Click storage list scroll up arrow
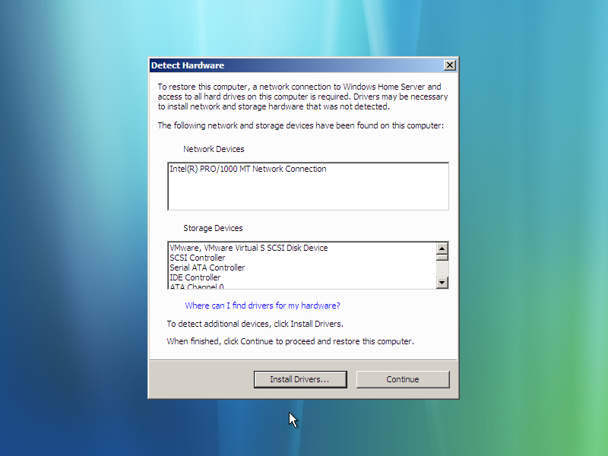The image size is (608, 456). tap(442, 249)
